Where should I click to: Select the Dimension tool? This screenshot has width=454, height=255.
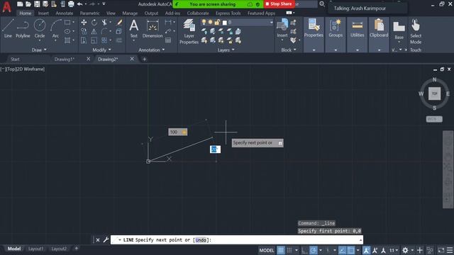[x=153, y=28]
